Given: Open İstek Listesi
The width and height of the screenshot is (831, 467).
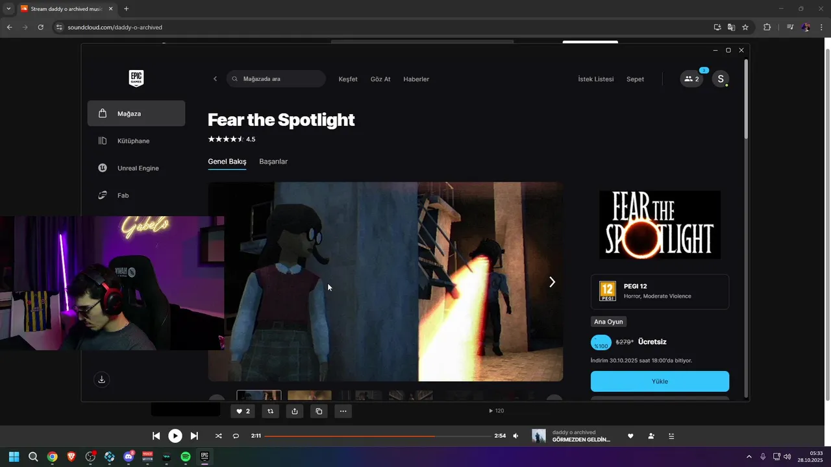Looking at the screenshot, I should click(596, 79).
